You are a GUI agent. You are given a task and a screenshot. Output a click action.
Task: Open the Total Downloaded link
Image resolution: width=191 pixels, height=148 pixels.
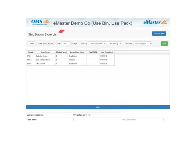pyautogui.click(x=128, y=120)
